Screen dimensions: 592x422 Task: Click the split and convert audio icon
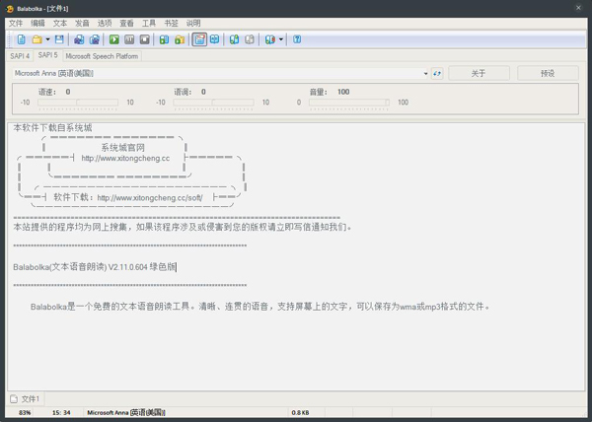[x=95, y=39]
